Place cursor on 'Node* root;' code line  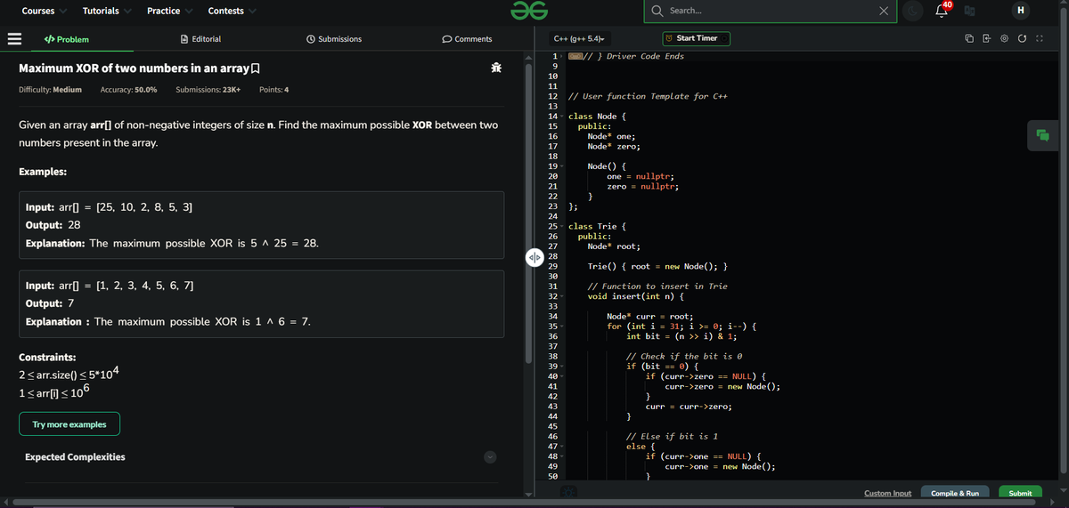click(x=613, y=246)
